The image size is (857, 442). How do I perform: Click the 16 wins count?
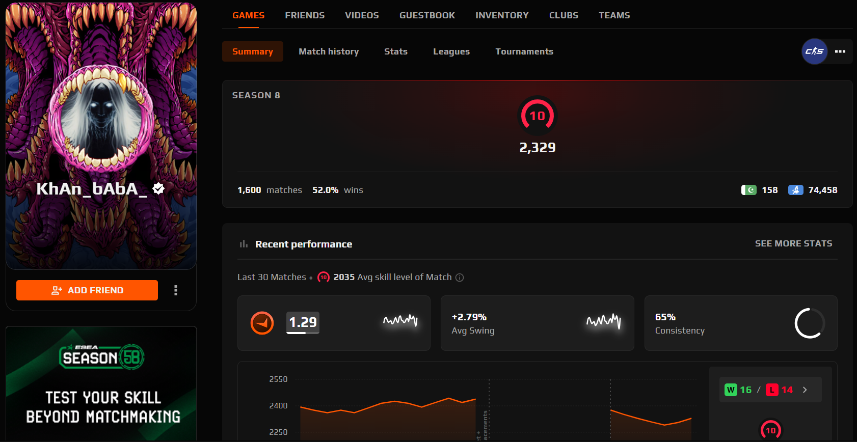point(745,390)
